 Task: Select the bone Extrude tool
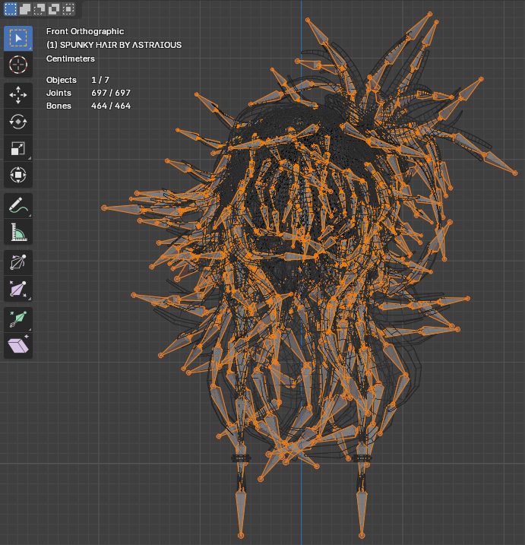coord(18,319)
